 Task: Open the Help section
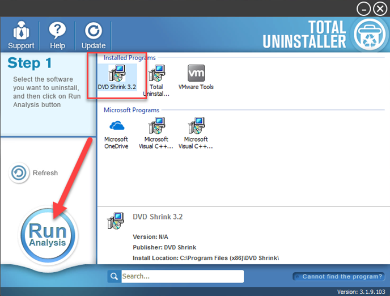click(57, 35)
